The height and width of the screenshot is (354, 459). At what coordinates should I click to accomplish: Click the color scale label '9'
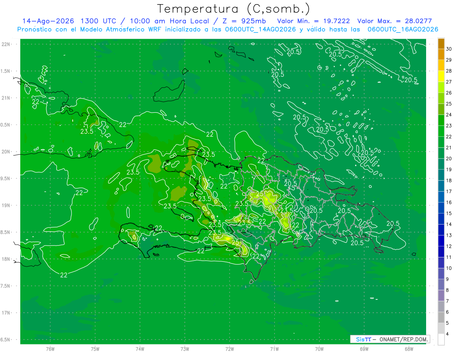tap(448, 279)
